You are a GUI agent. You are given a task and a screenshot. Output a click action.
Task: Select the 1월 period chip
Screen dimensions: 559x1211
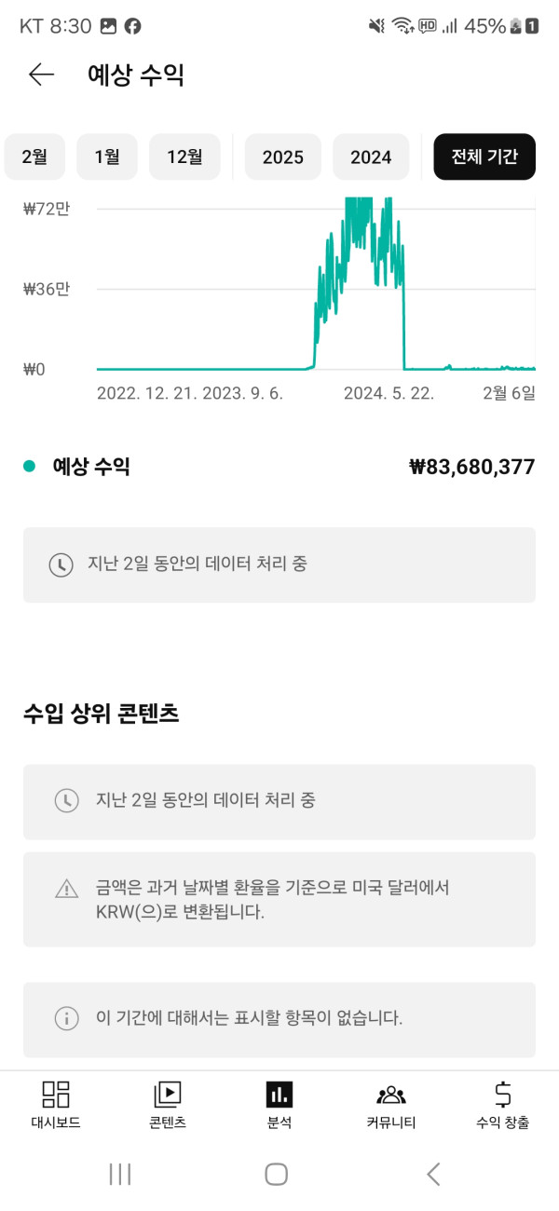point(107,156)
